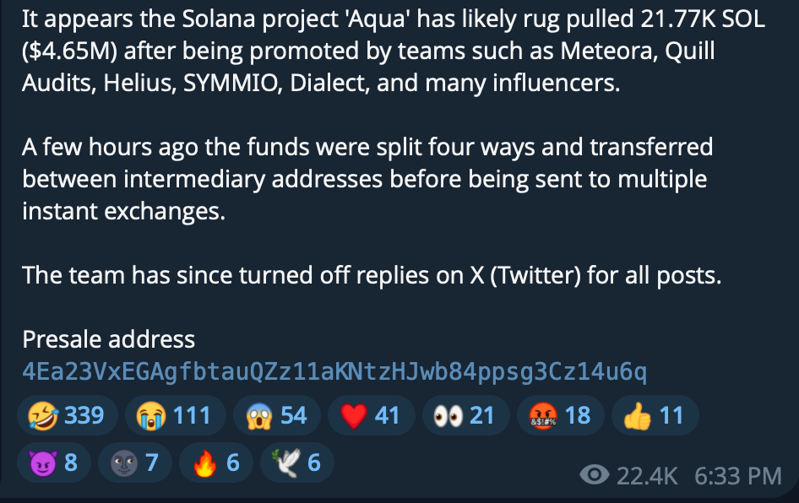Click the Presale address label
The height and width of the screenshot is (503, 799).
(x=109, y=339)
